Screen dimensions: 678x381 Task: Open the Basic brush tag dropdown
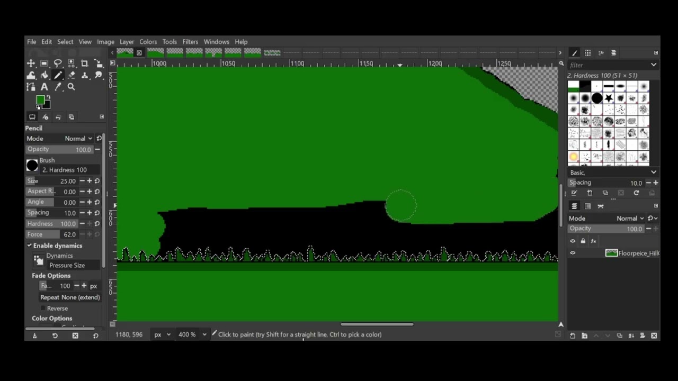pos(612,173)
